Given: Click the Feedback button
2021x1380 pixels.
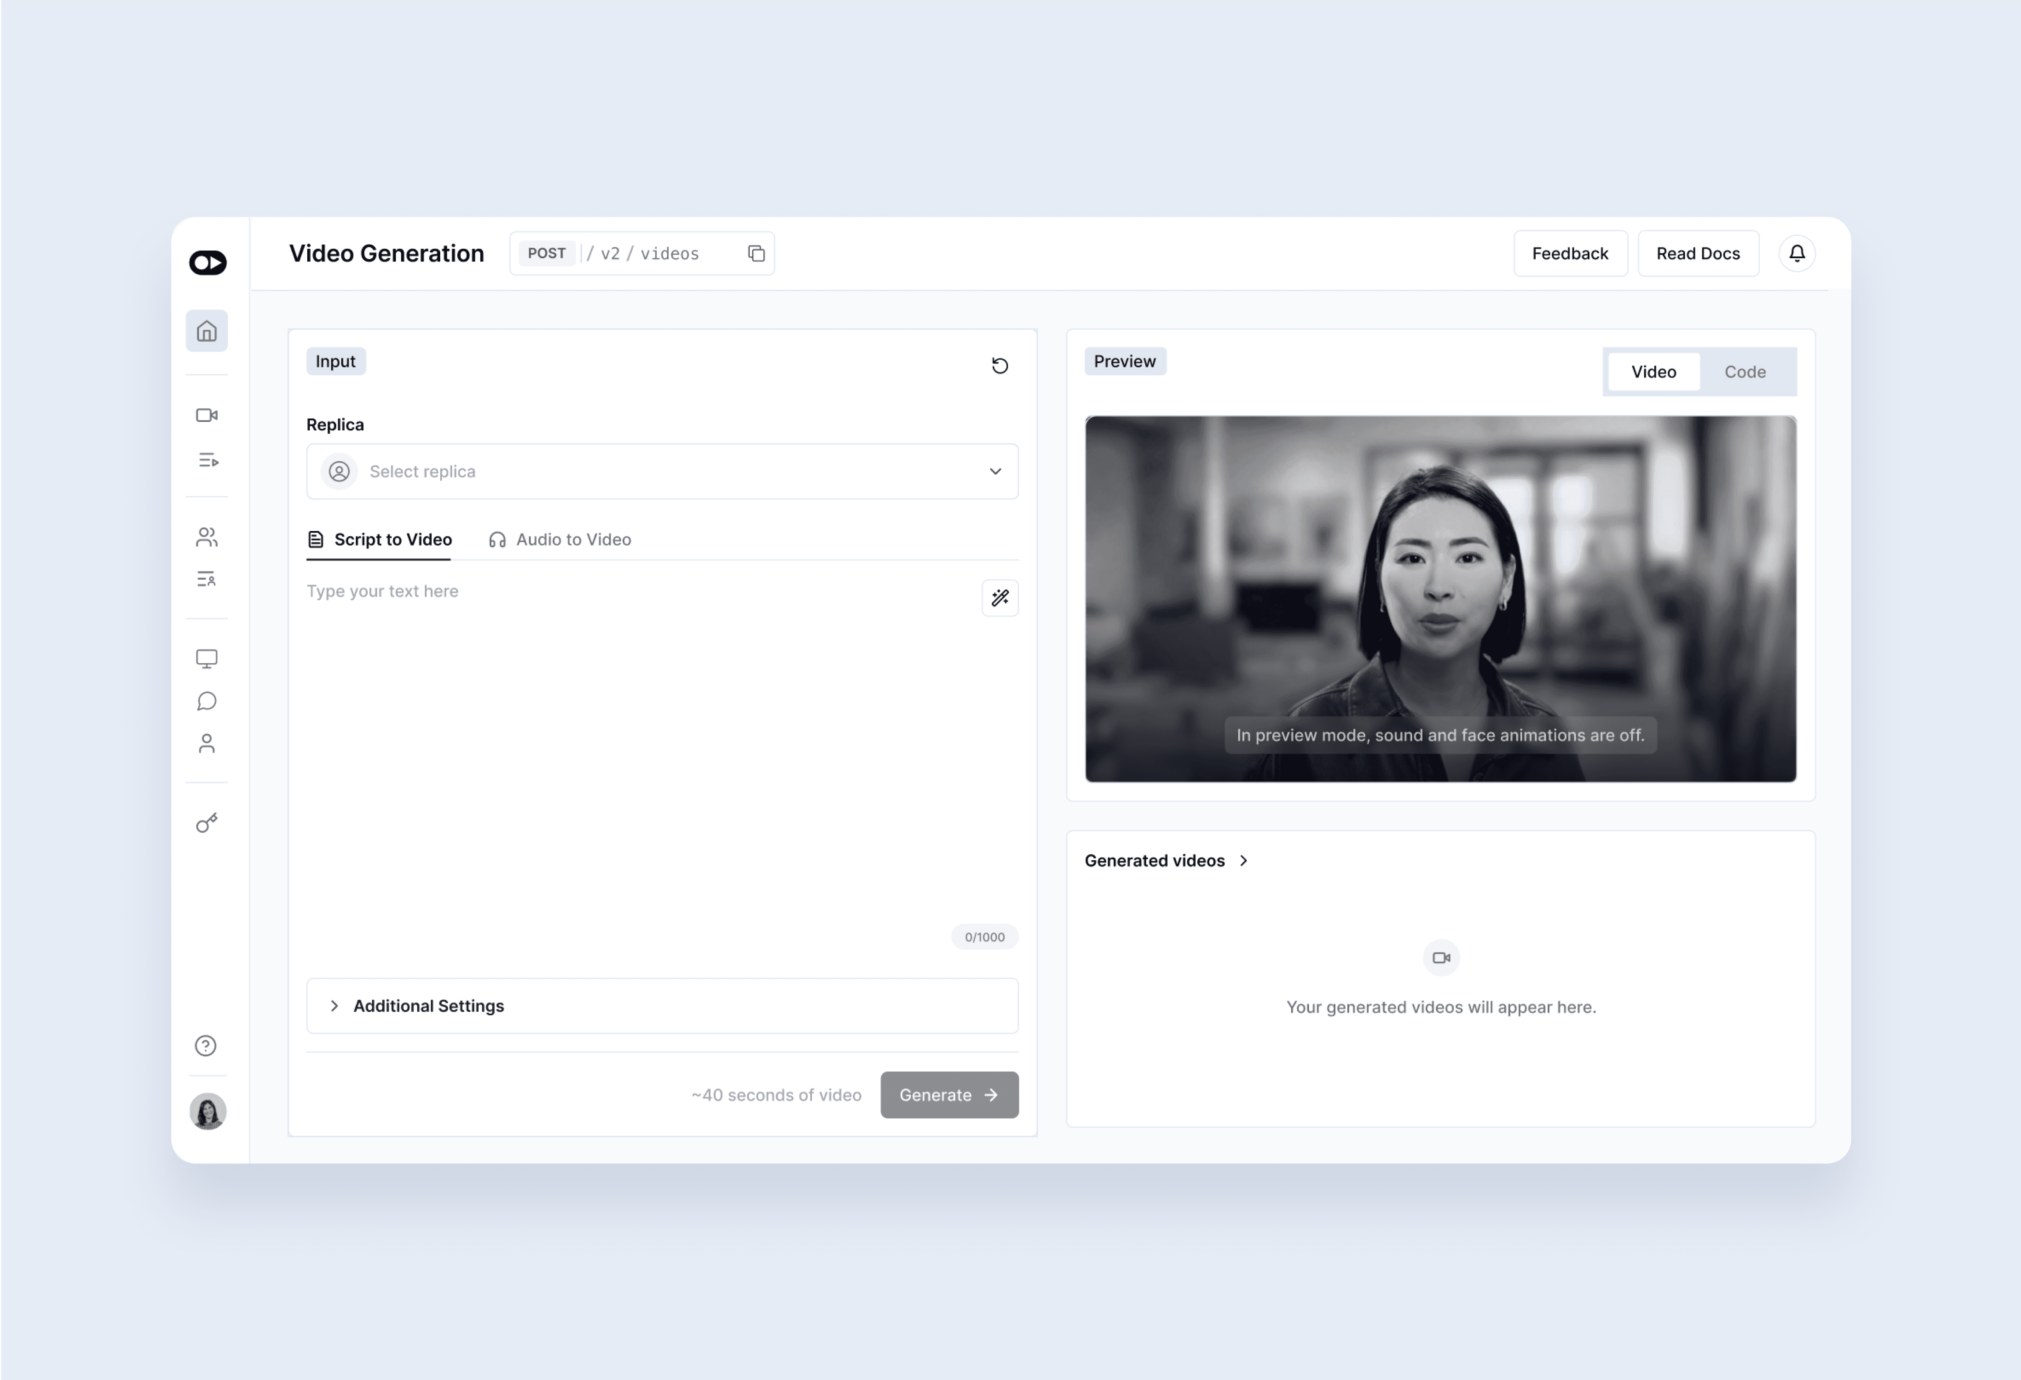Looking at the screenshot, I should (x=1570, y=253).
